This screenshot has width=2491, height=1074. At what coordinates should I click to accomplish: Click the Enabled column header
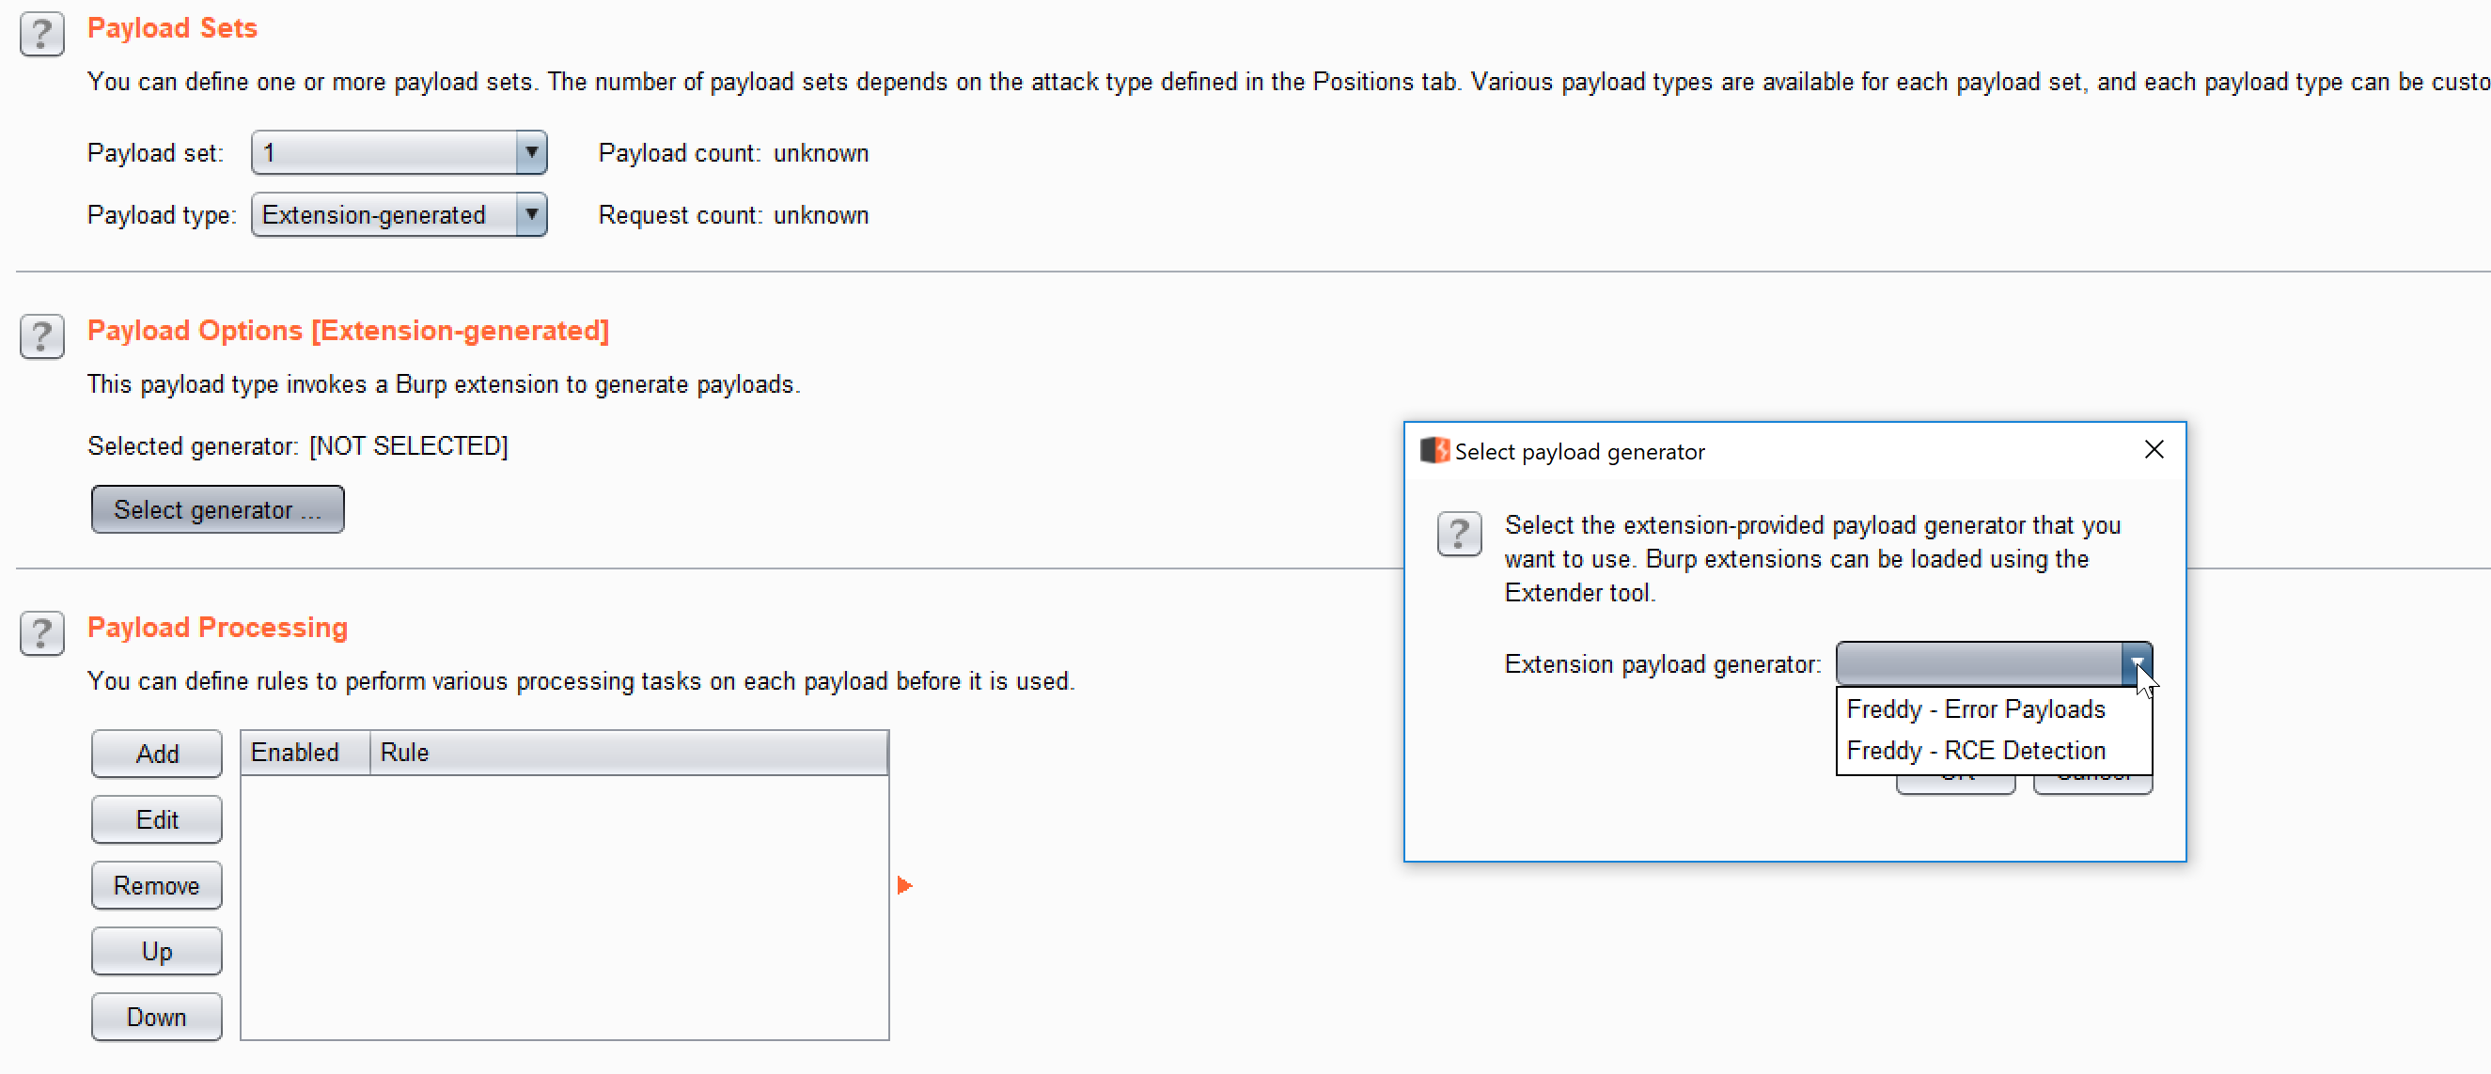coord(296,752)
